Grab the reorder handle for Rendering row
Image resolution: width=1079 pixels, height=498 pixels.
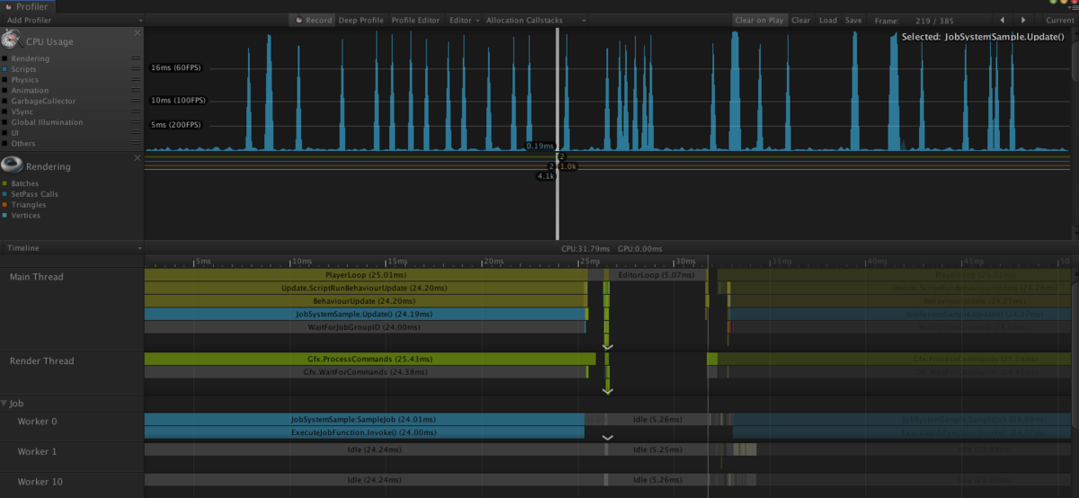(136, 59)
